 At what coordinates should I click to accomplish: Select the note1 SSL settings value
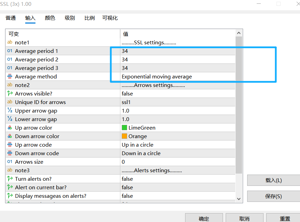click(x=178, y=43)
